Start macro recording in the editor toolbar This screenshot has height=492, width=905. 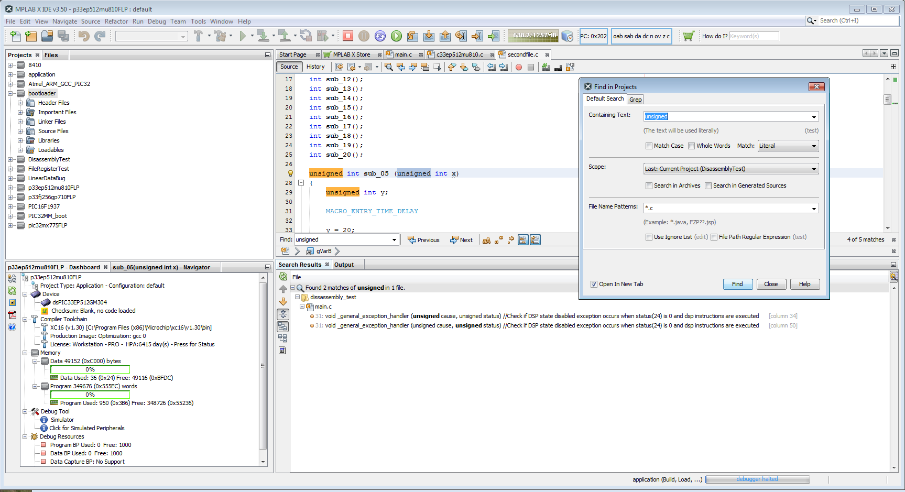pyautogui.click(x=518, y=67)
